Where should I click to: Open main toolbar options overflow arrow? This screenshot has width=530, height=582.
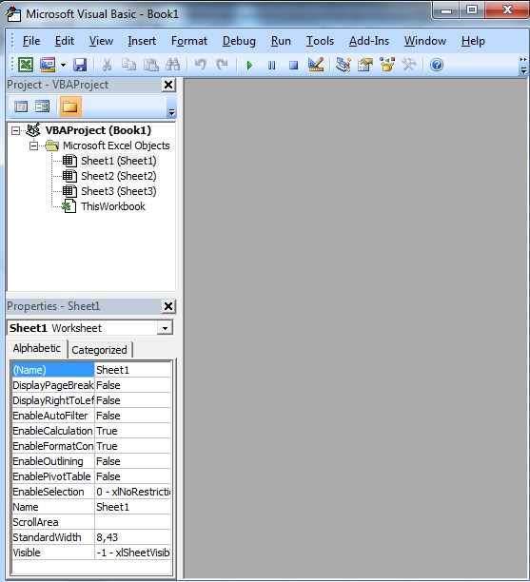523,66
